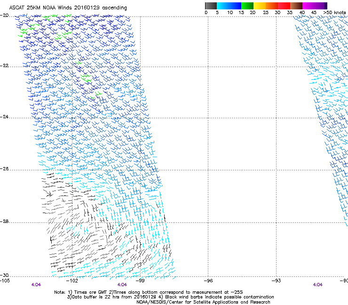348x305 pixels.
Task: Click the '35' legend tick label
Action: (x=290, y=13)
